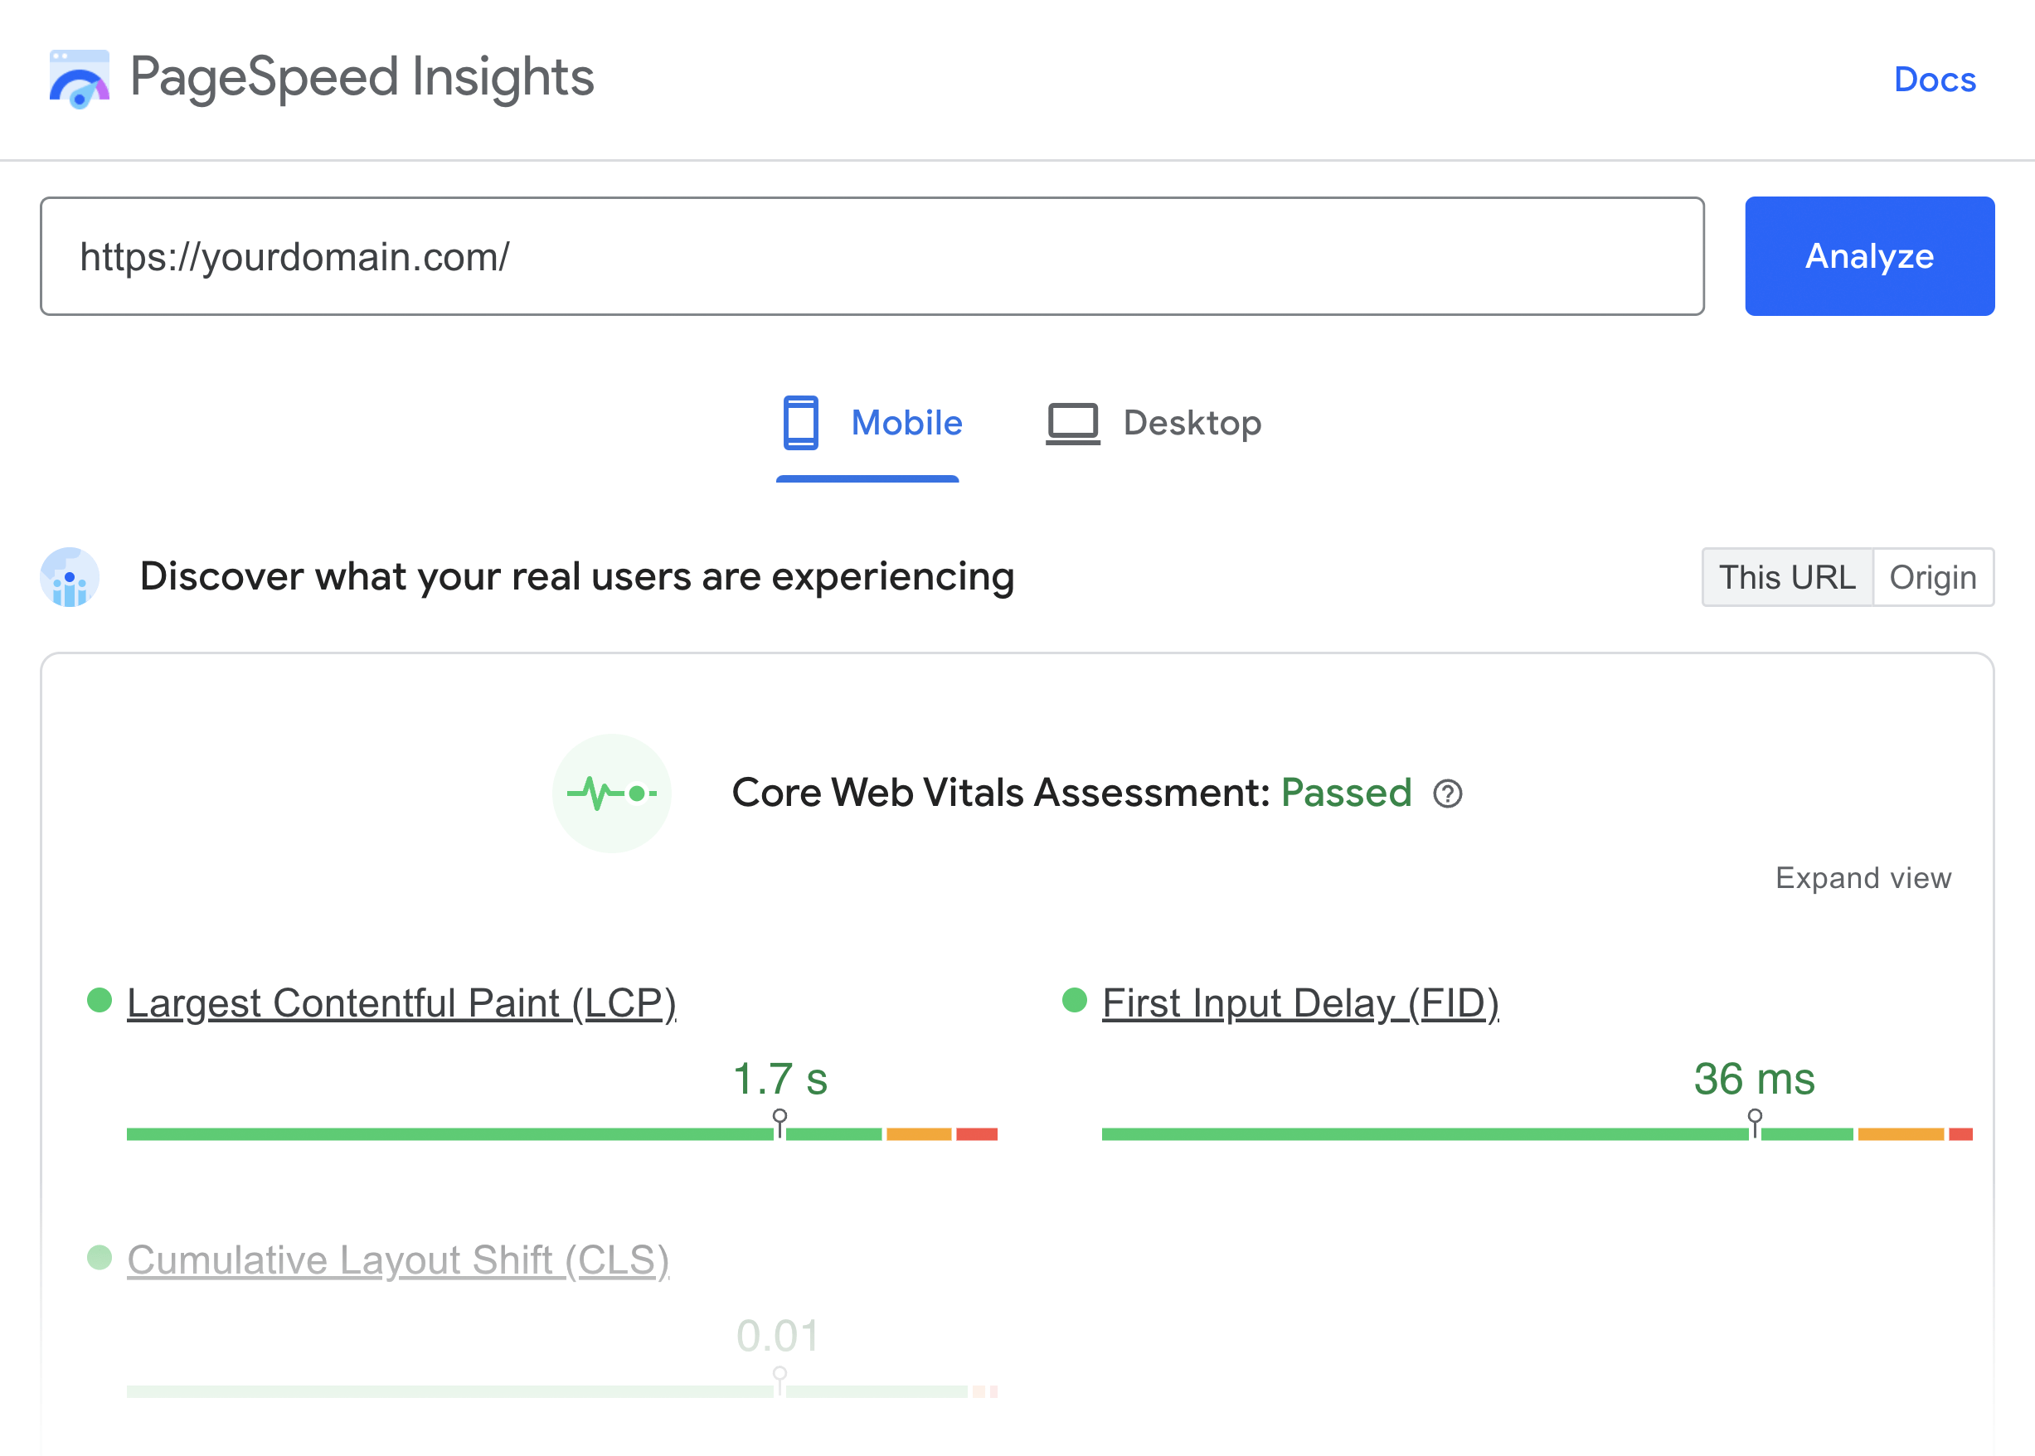Switch to the Mobile tab

tap(906, 422)
